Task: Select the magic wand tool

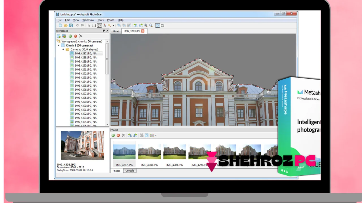Action: (x=110, y=25)
